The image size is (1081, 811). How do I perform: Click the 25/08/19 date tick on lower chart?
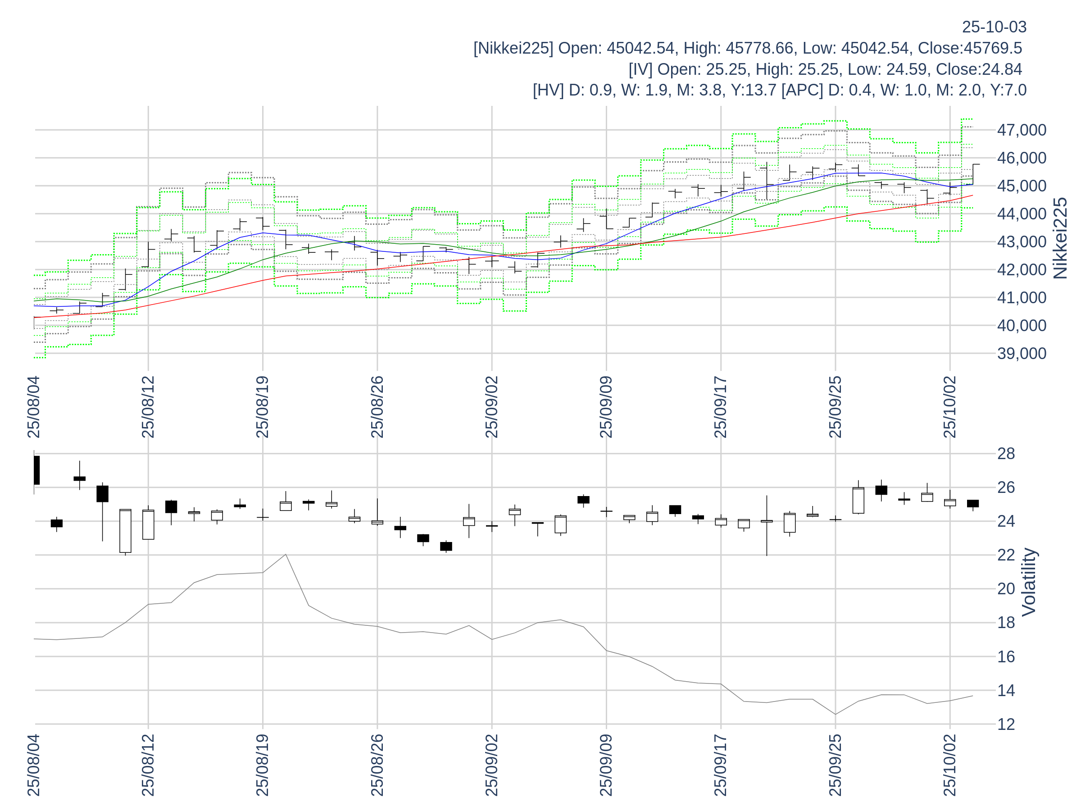(x=263, y=765)
